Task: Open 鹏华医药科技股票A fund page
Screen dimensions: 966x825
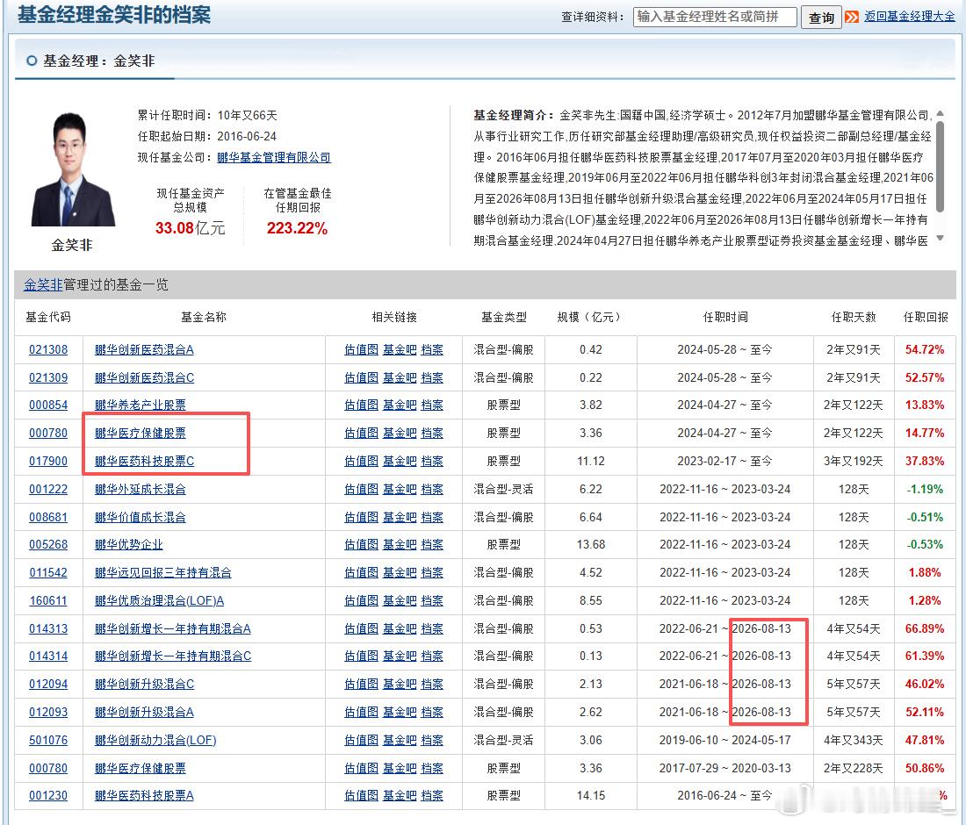Action: tap(144, 795)
